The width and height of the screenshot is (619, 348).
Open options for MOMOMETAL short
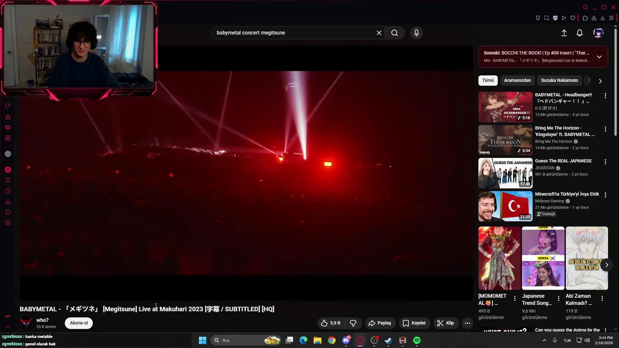[x=515, y=299]
